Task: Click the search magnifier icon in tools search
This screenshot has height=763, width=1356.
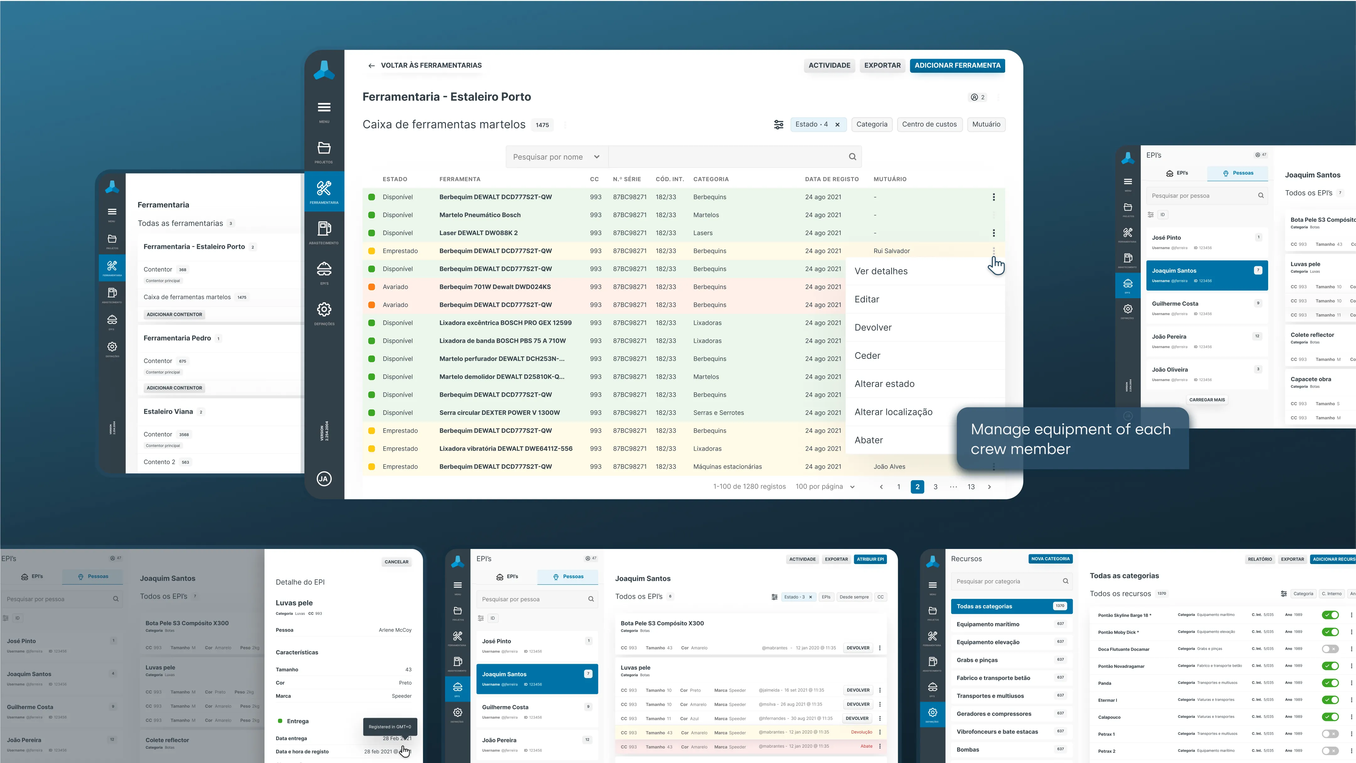Action: tap(852, 157)
